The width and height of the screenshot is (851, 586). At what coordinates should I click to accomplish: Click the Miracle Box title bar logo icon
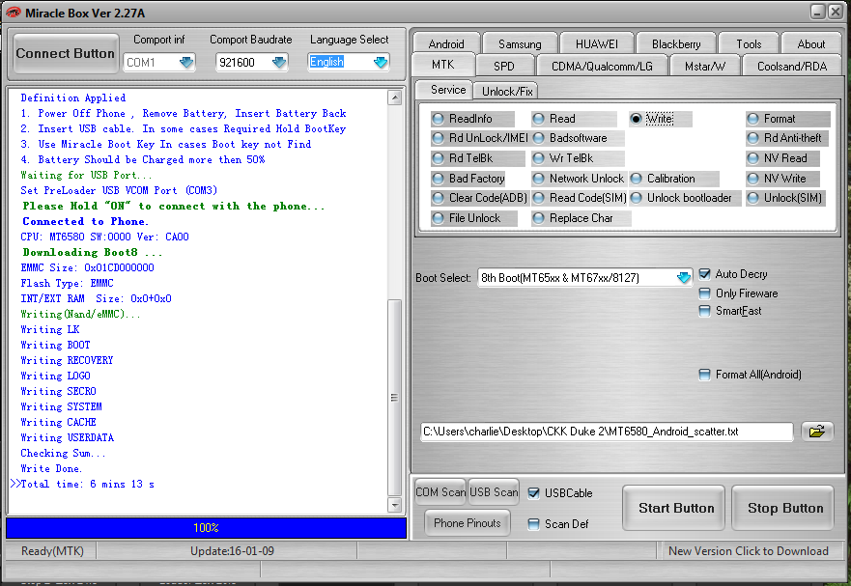(13, 11)
